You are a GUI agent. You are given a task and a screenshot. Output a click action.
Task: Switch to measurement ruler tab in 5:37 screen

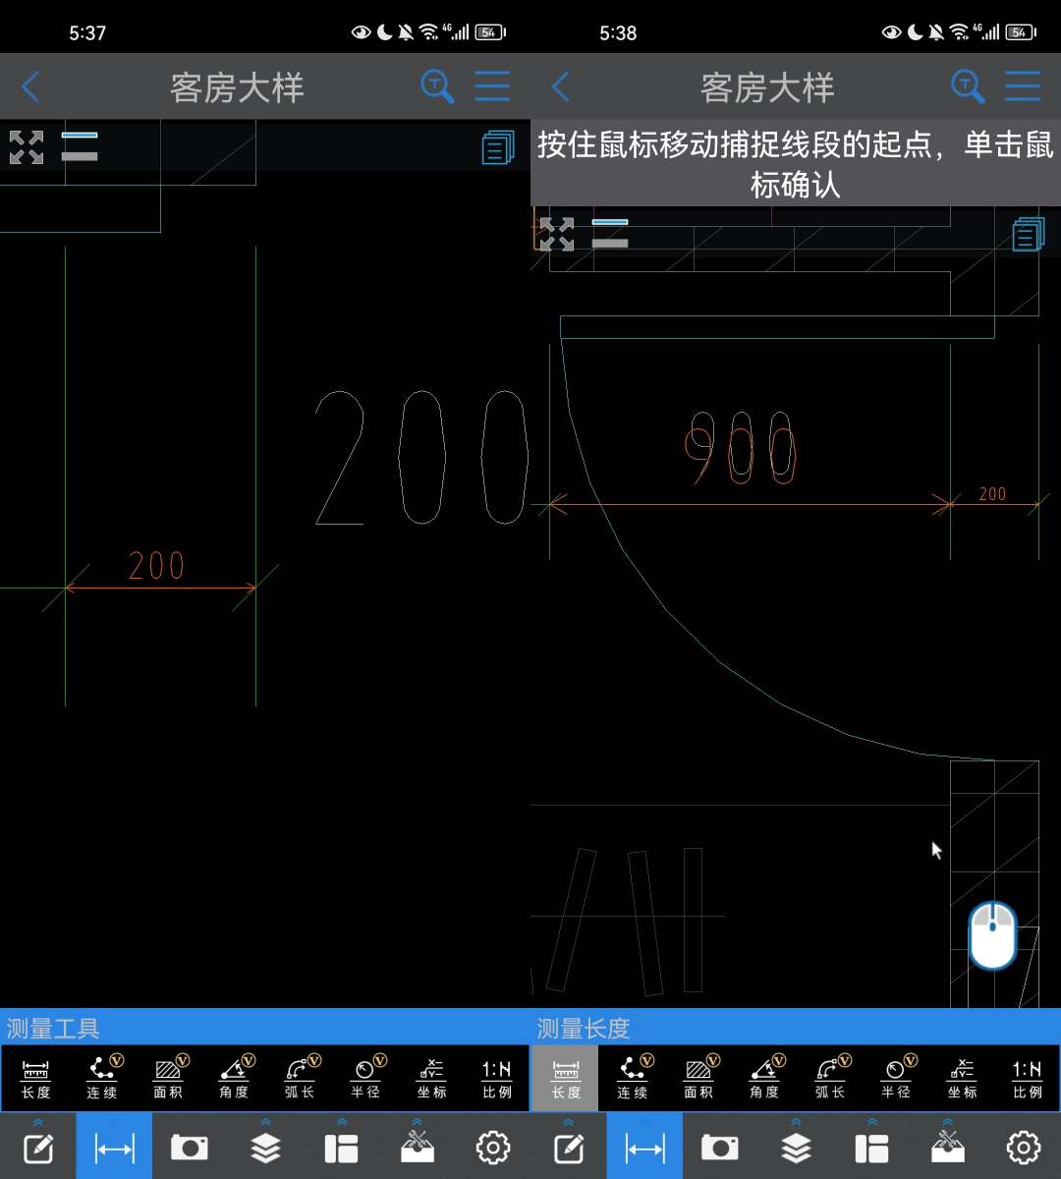(x=114, y=1146)
